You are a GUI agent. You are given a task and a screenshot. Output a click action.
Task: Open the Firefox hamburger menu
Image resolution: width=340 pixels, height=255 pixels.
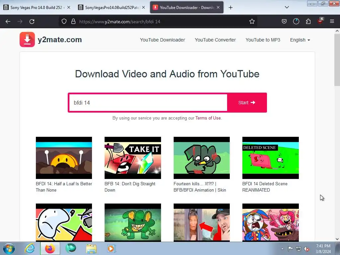(332, 21)
